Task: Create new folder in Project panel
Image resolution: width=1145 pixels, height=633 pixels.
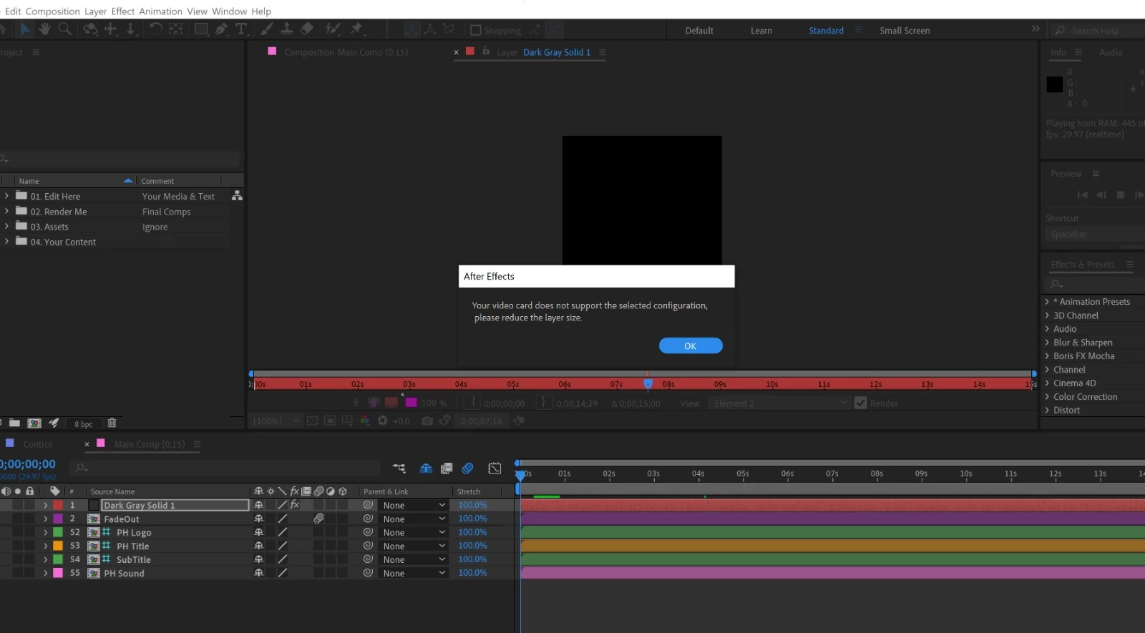Action: click(x=14, y=423)
